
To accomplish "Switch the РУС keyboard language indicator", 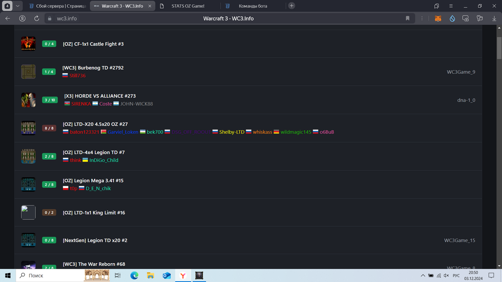I will [456, 276].
